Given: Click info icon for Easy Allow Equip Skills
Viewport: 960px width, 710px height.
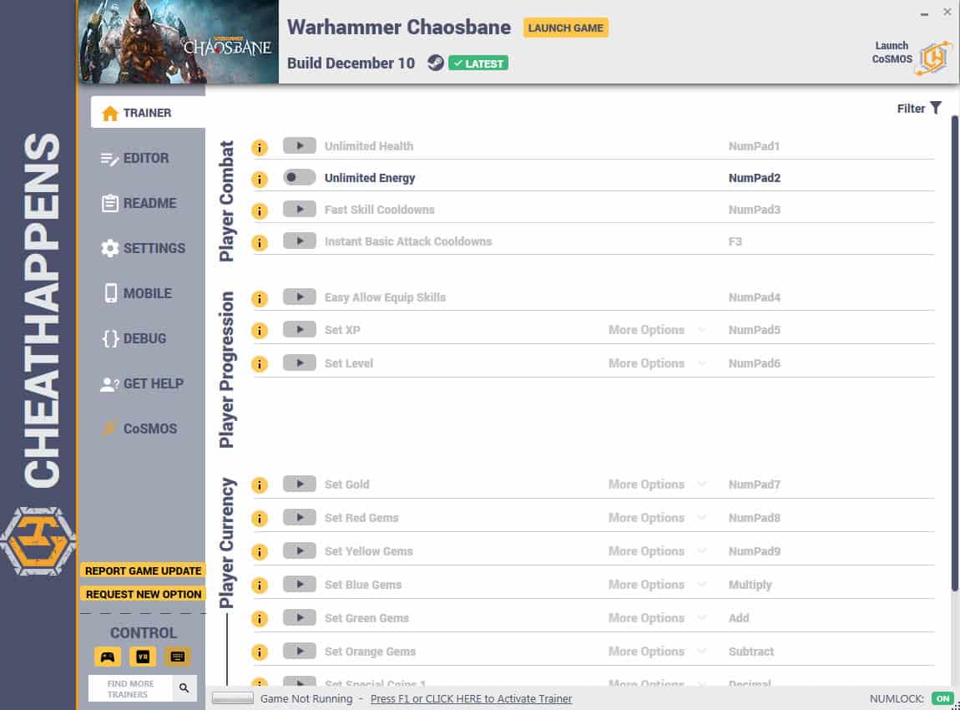Looking at the screenshot, I should click(x=260, y=299).
